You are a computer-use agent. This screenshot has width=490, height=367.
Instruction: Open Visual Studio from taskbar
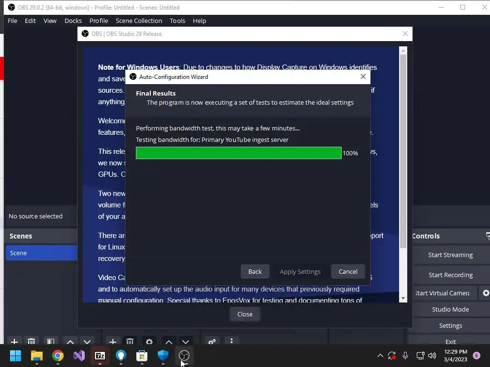pos(79,356)
